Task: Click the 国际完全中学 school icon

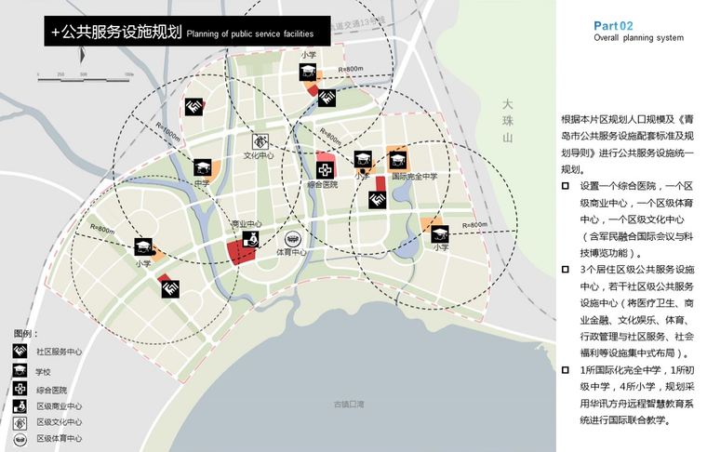Action: pos(398,159)
